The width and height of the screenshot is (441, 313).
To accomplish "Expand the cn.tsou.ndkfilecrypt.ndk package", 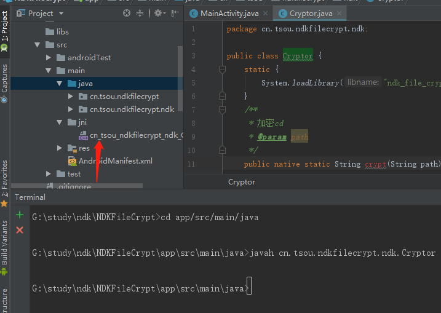I will pyautogui.click(x=71, y=109).
